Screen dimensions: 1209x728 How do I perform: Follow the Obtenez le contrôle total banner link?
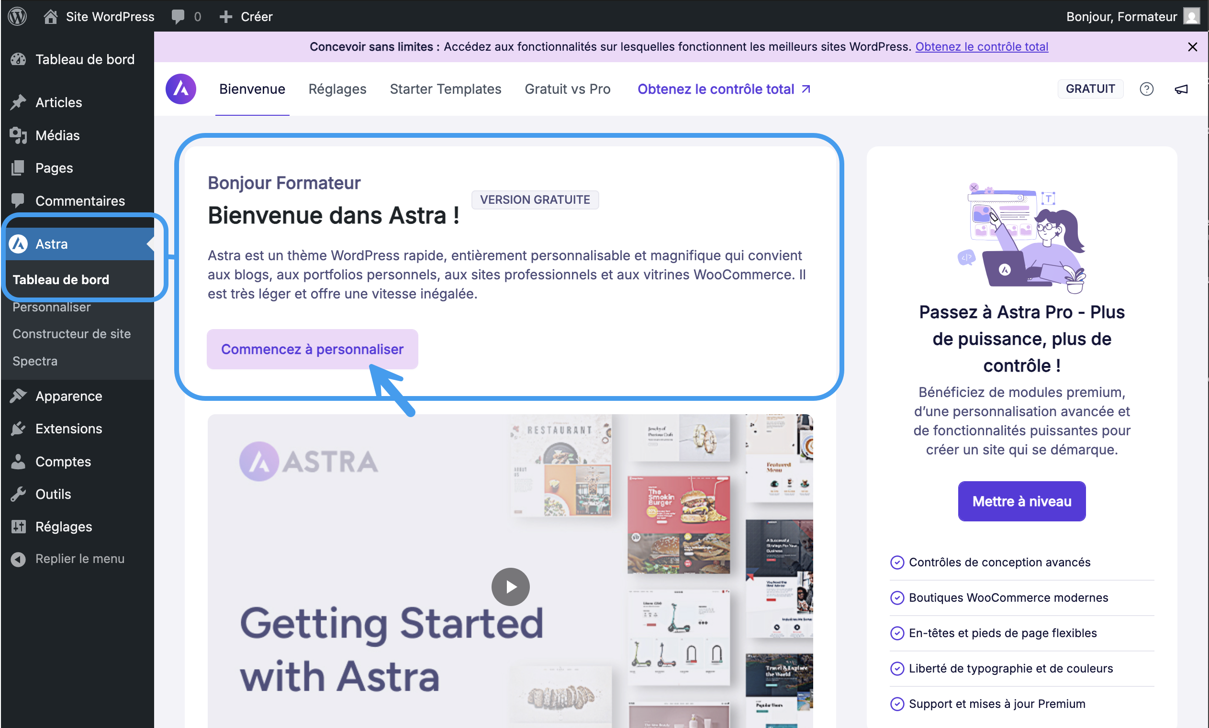pyautogui.click(x=982, y=46)
